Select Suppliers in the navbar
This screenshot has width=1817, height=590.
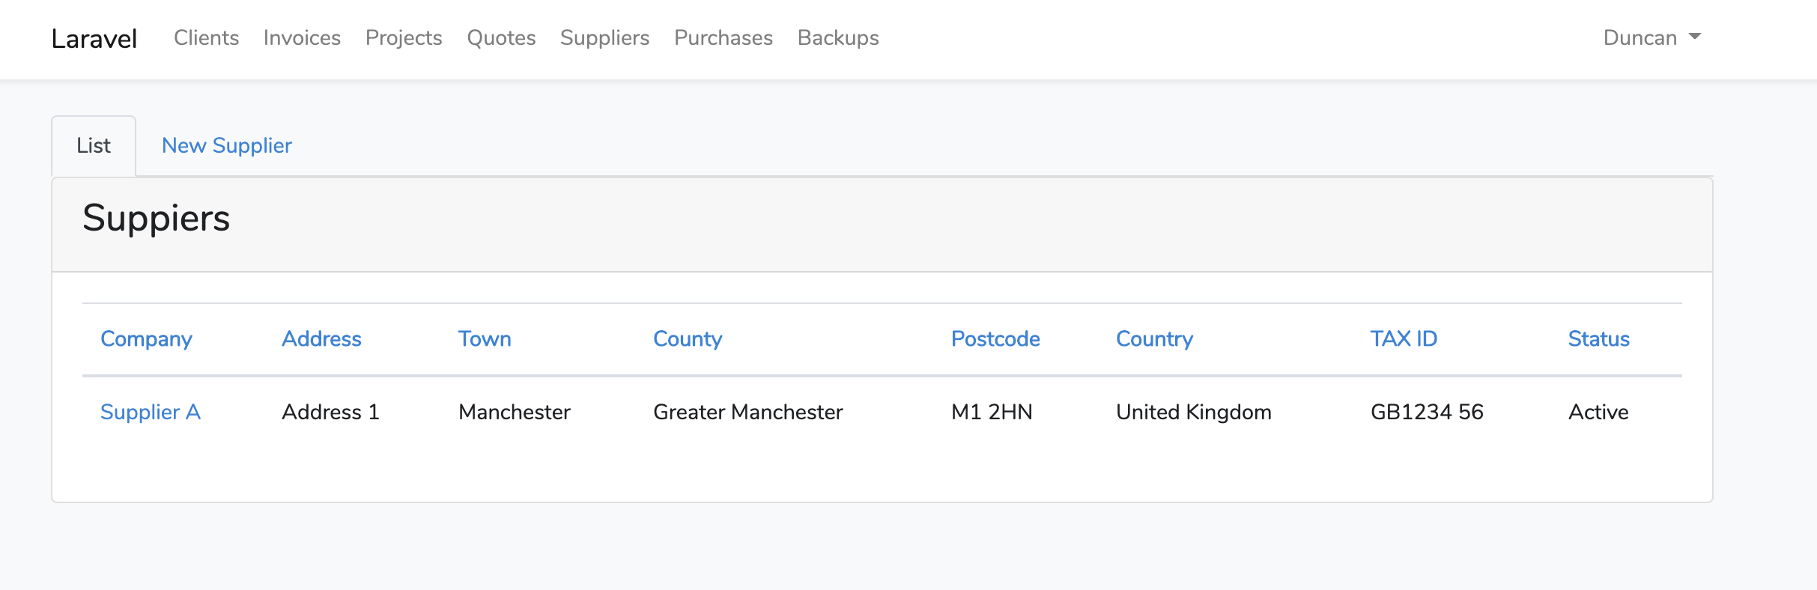pos(604,38)
